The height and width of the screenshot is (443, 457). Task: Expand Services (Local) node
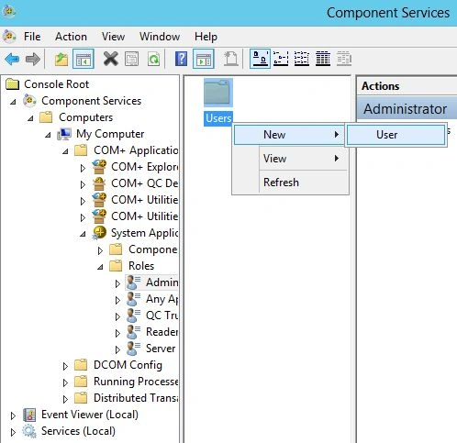coord(13,432)
